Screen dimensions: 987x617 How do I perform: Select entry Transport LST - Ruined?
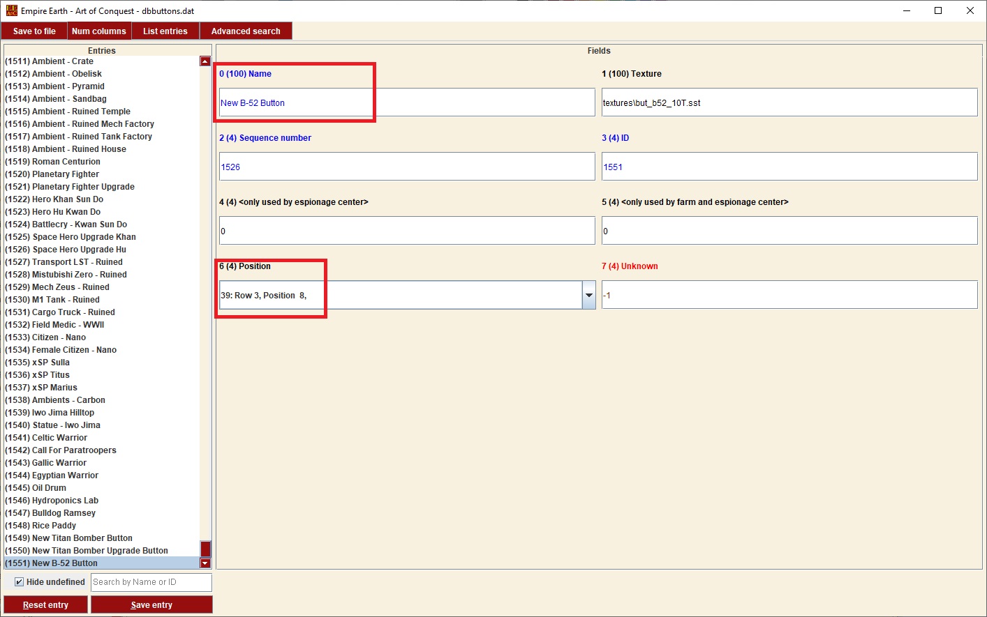click(102, 262)
